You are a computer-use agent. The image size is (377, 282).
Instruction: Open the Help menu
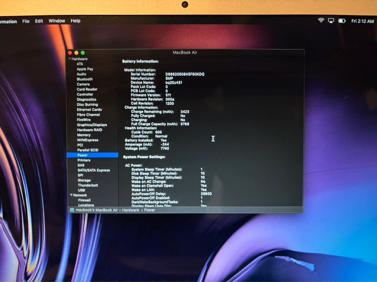[x=75, y=21]
